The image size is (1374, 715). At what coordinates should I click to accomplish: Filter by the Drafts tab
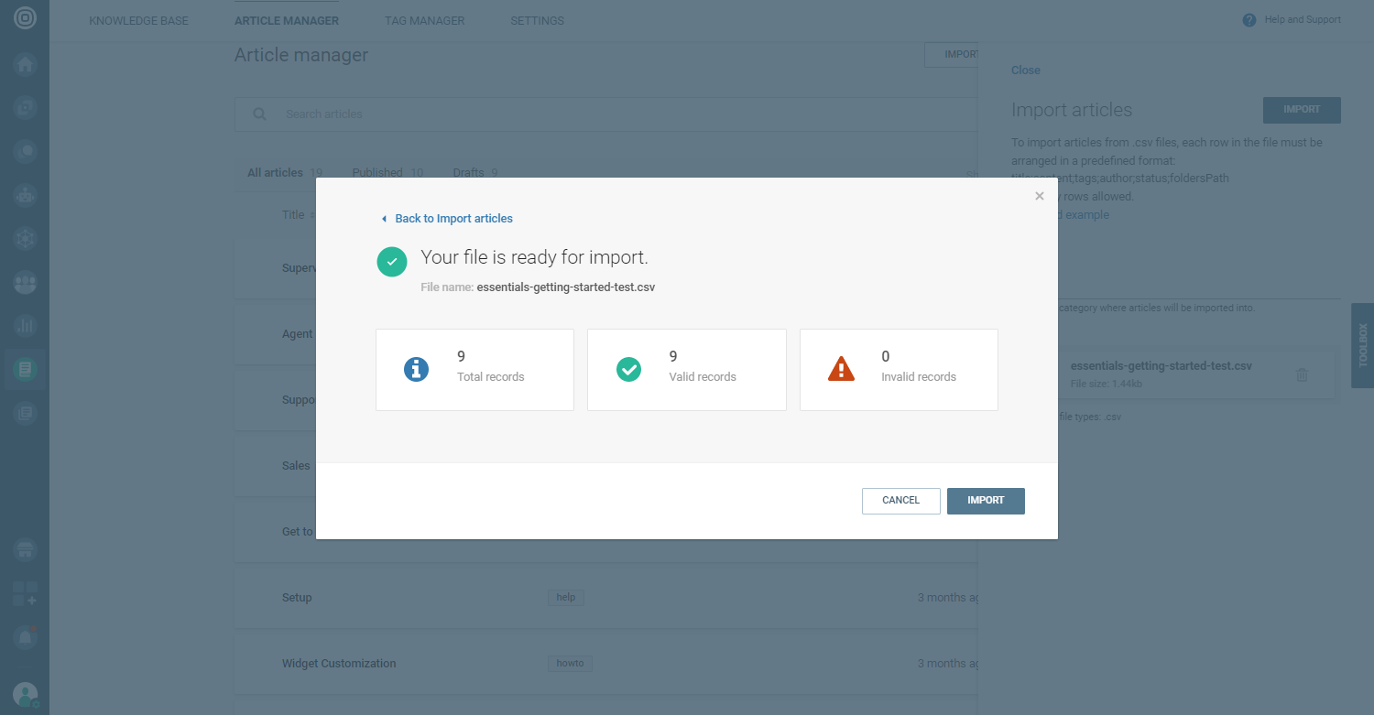(x=475, y=172)
